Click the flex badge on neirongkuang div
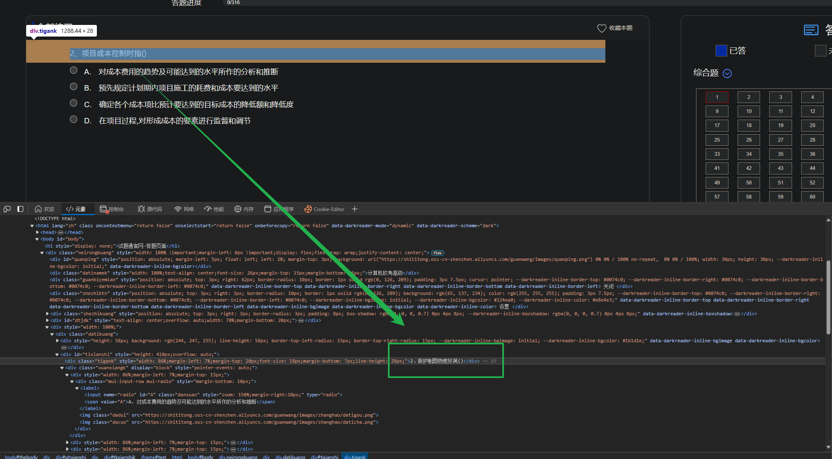Image resolution: width=832 pixels, height=459 pixels. point(437,253)
